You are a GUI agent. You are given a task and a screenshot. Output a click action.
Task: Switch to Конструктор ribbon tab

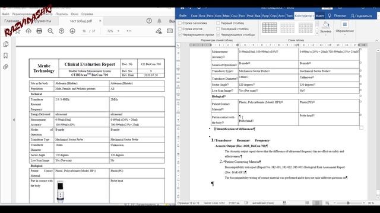pyautogui.click(x=305, y=16)
